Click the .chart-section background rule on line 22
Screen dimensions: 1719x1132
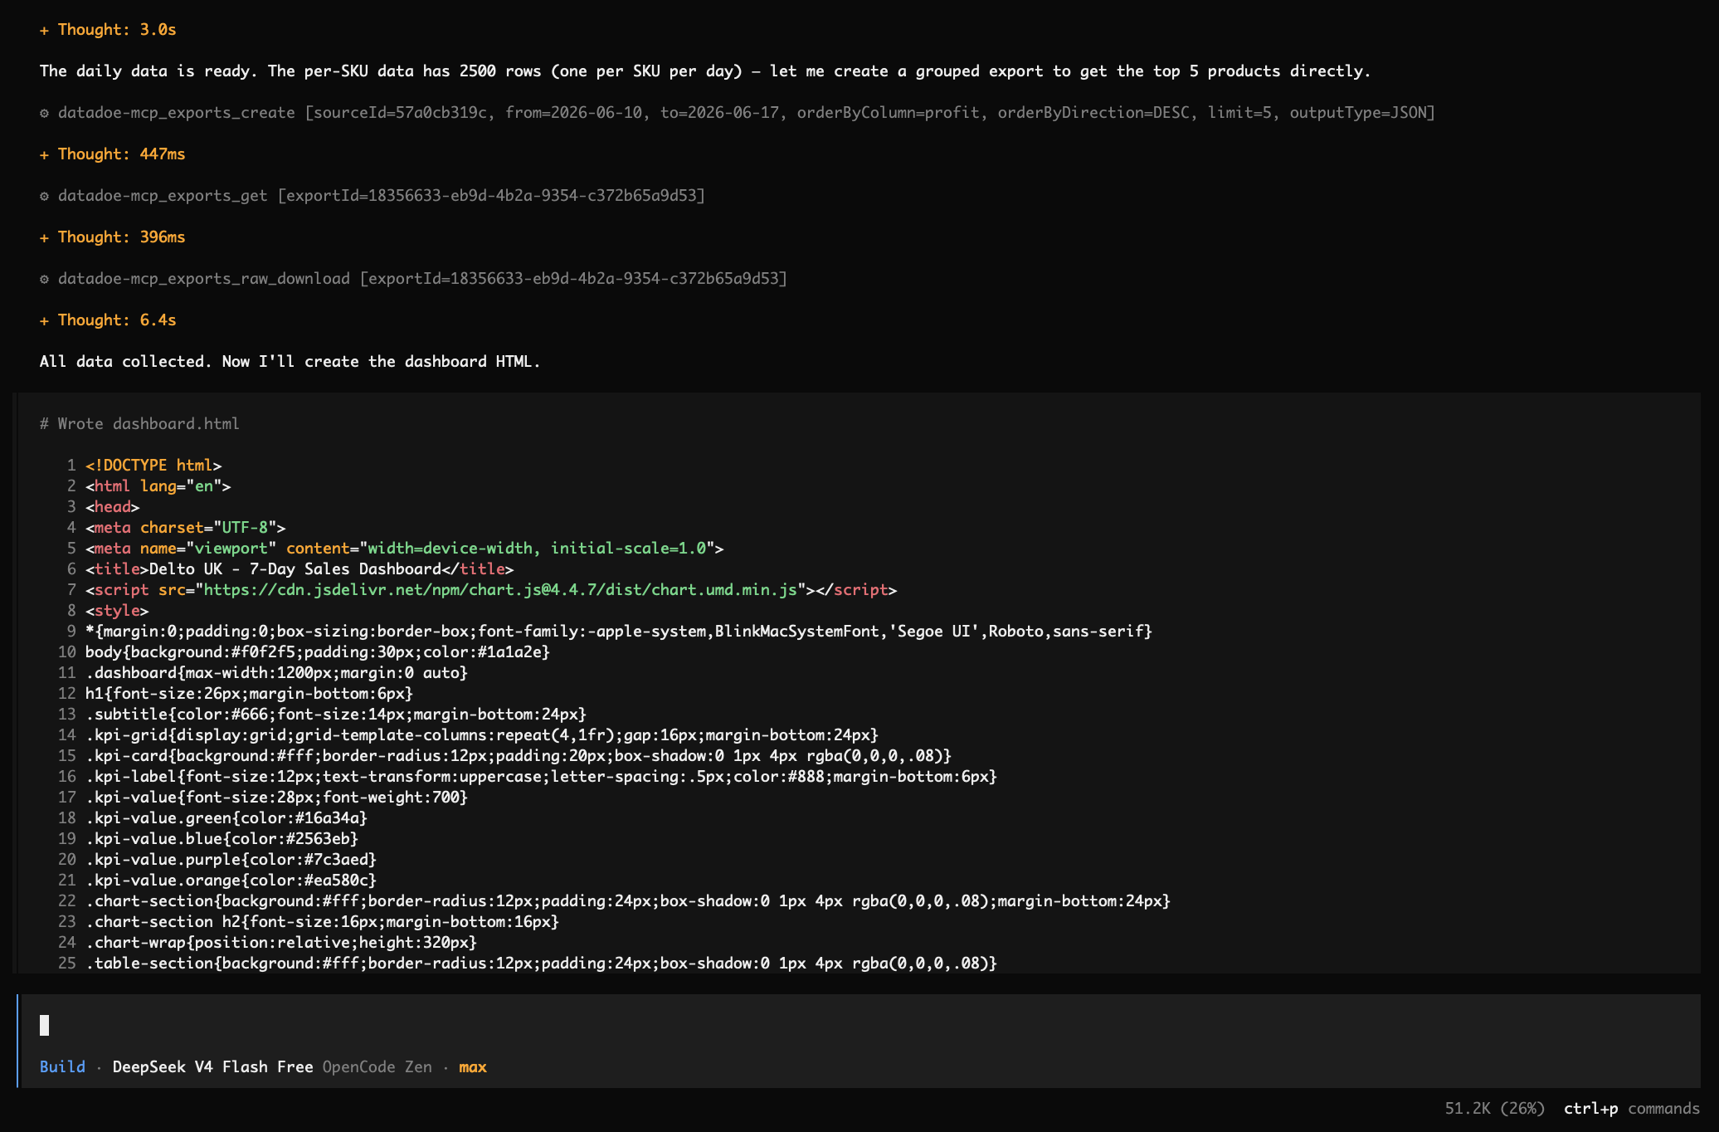[628, 901]
